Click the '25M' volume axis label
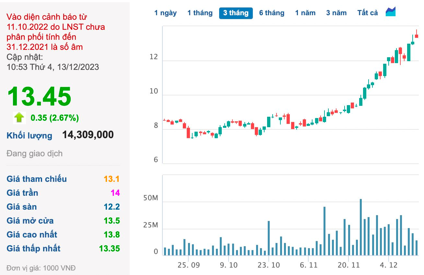This screenshot has width=424, height=275. (150, 225)
